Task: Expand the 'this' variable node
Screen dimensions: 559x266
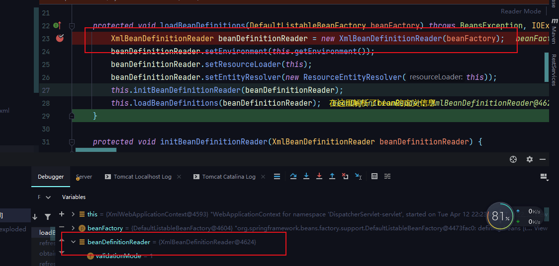Action: coord(73,214)
